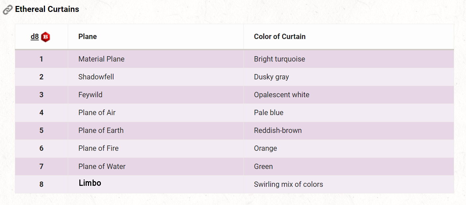Click the Opalescent white cell

281,95
